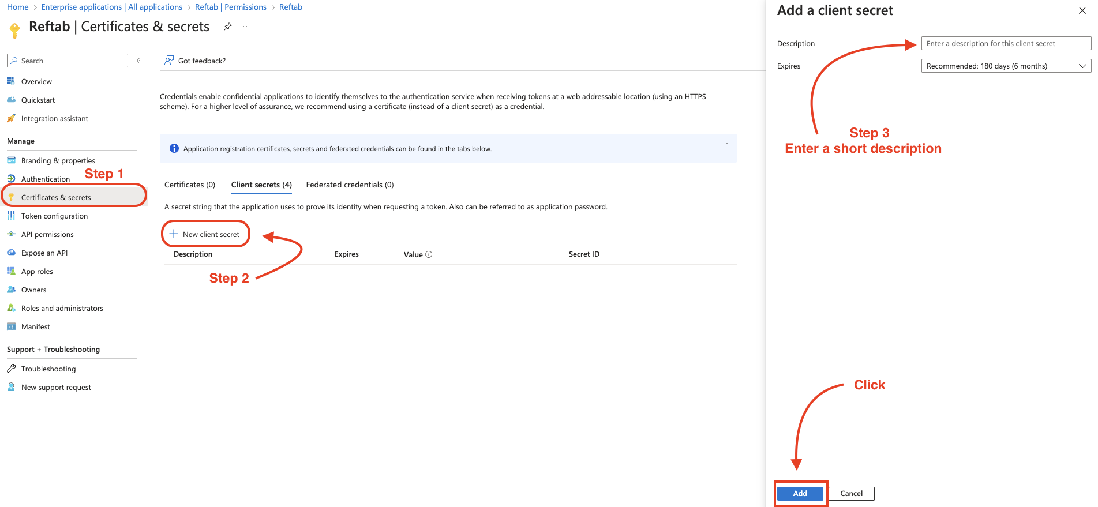Open the Federated credentials (0) tab
The height and width of the screenshot is (507, 1098).
coord(350,185)
